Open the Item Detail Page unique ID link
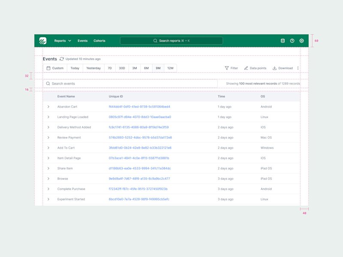343x257 pixels. click(x=139, y=158)
